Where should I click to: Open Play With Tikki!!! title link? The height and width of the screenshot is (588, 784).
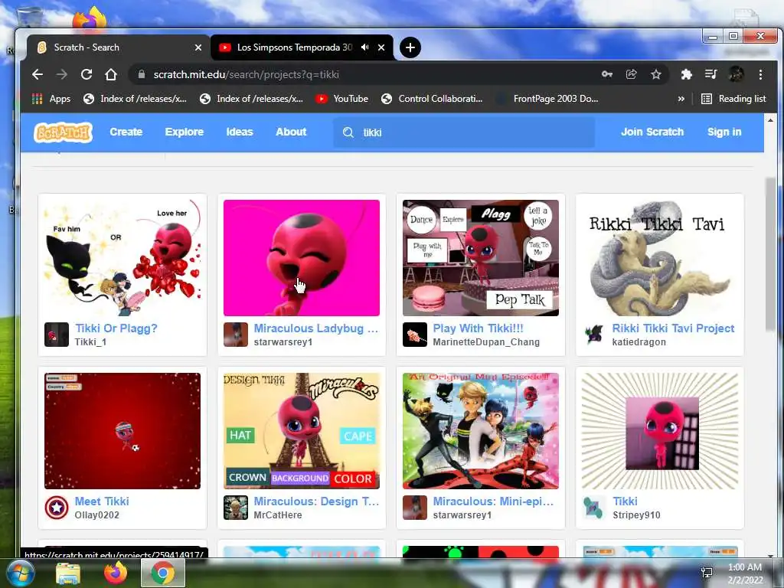coord(478,328)
